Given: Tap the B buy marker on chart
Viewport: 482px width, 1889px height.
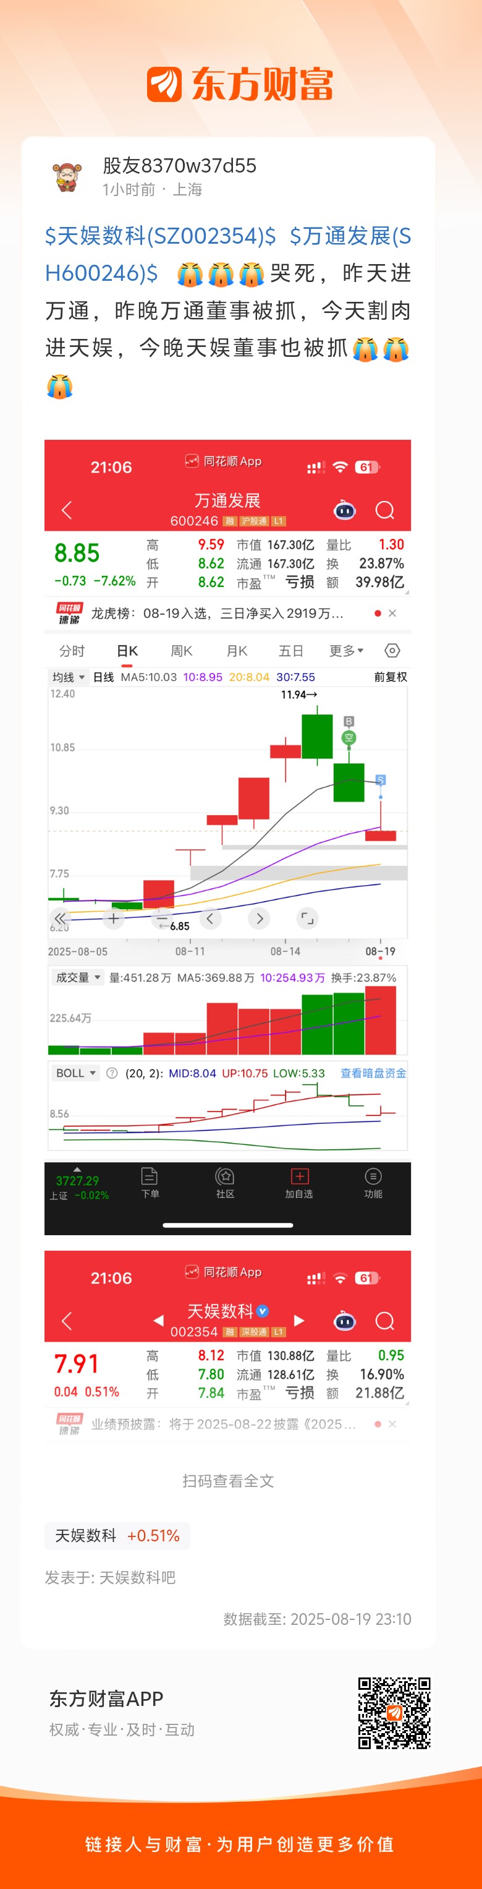Looking at the screenshot, I should 349,722.
